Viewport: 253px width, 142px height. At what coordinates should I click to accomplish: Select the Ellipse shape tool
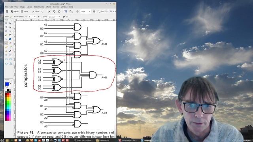pos(6,64)
